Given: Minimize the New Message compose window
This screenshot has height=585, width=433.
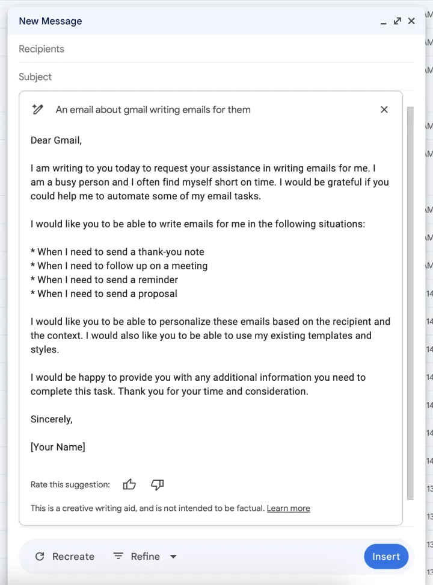Looking at the screenshot, I should (384, 22).
